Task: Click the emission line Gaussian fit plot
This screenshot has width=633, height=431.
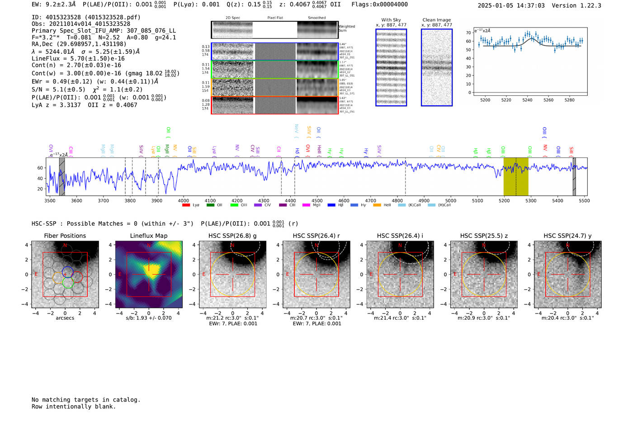Action: tap(530, 62)
